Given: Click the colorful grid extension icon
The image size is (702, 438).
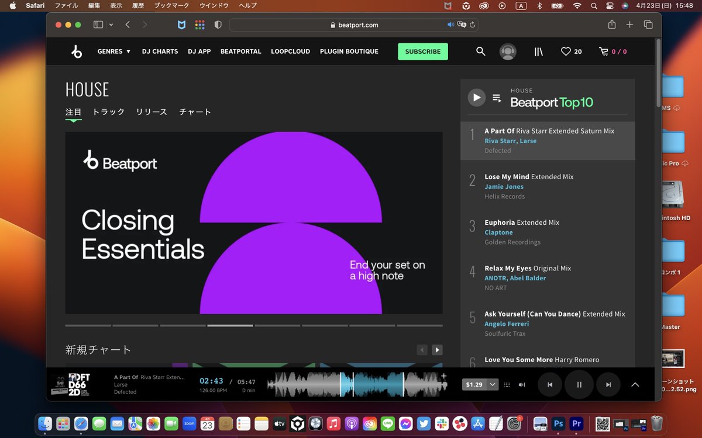Looking at the screenshot, I should coord(199,25).
